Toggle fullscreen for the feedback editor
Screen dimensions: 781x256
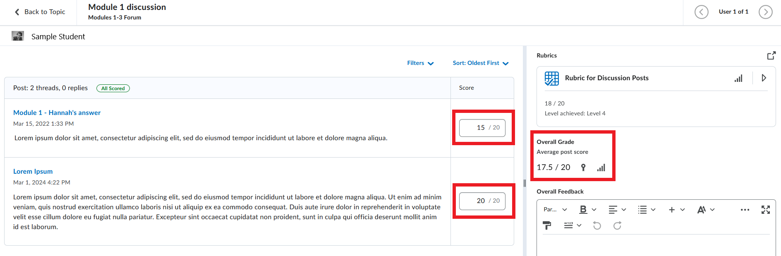pyautogui.click(x=765, y=210)
